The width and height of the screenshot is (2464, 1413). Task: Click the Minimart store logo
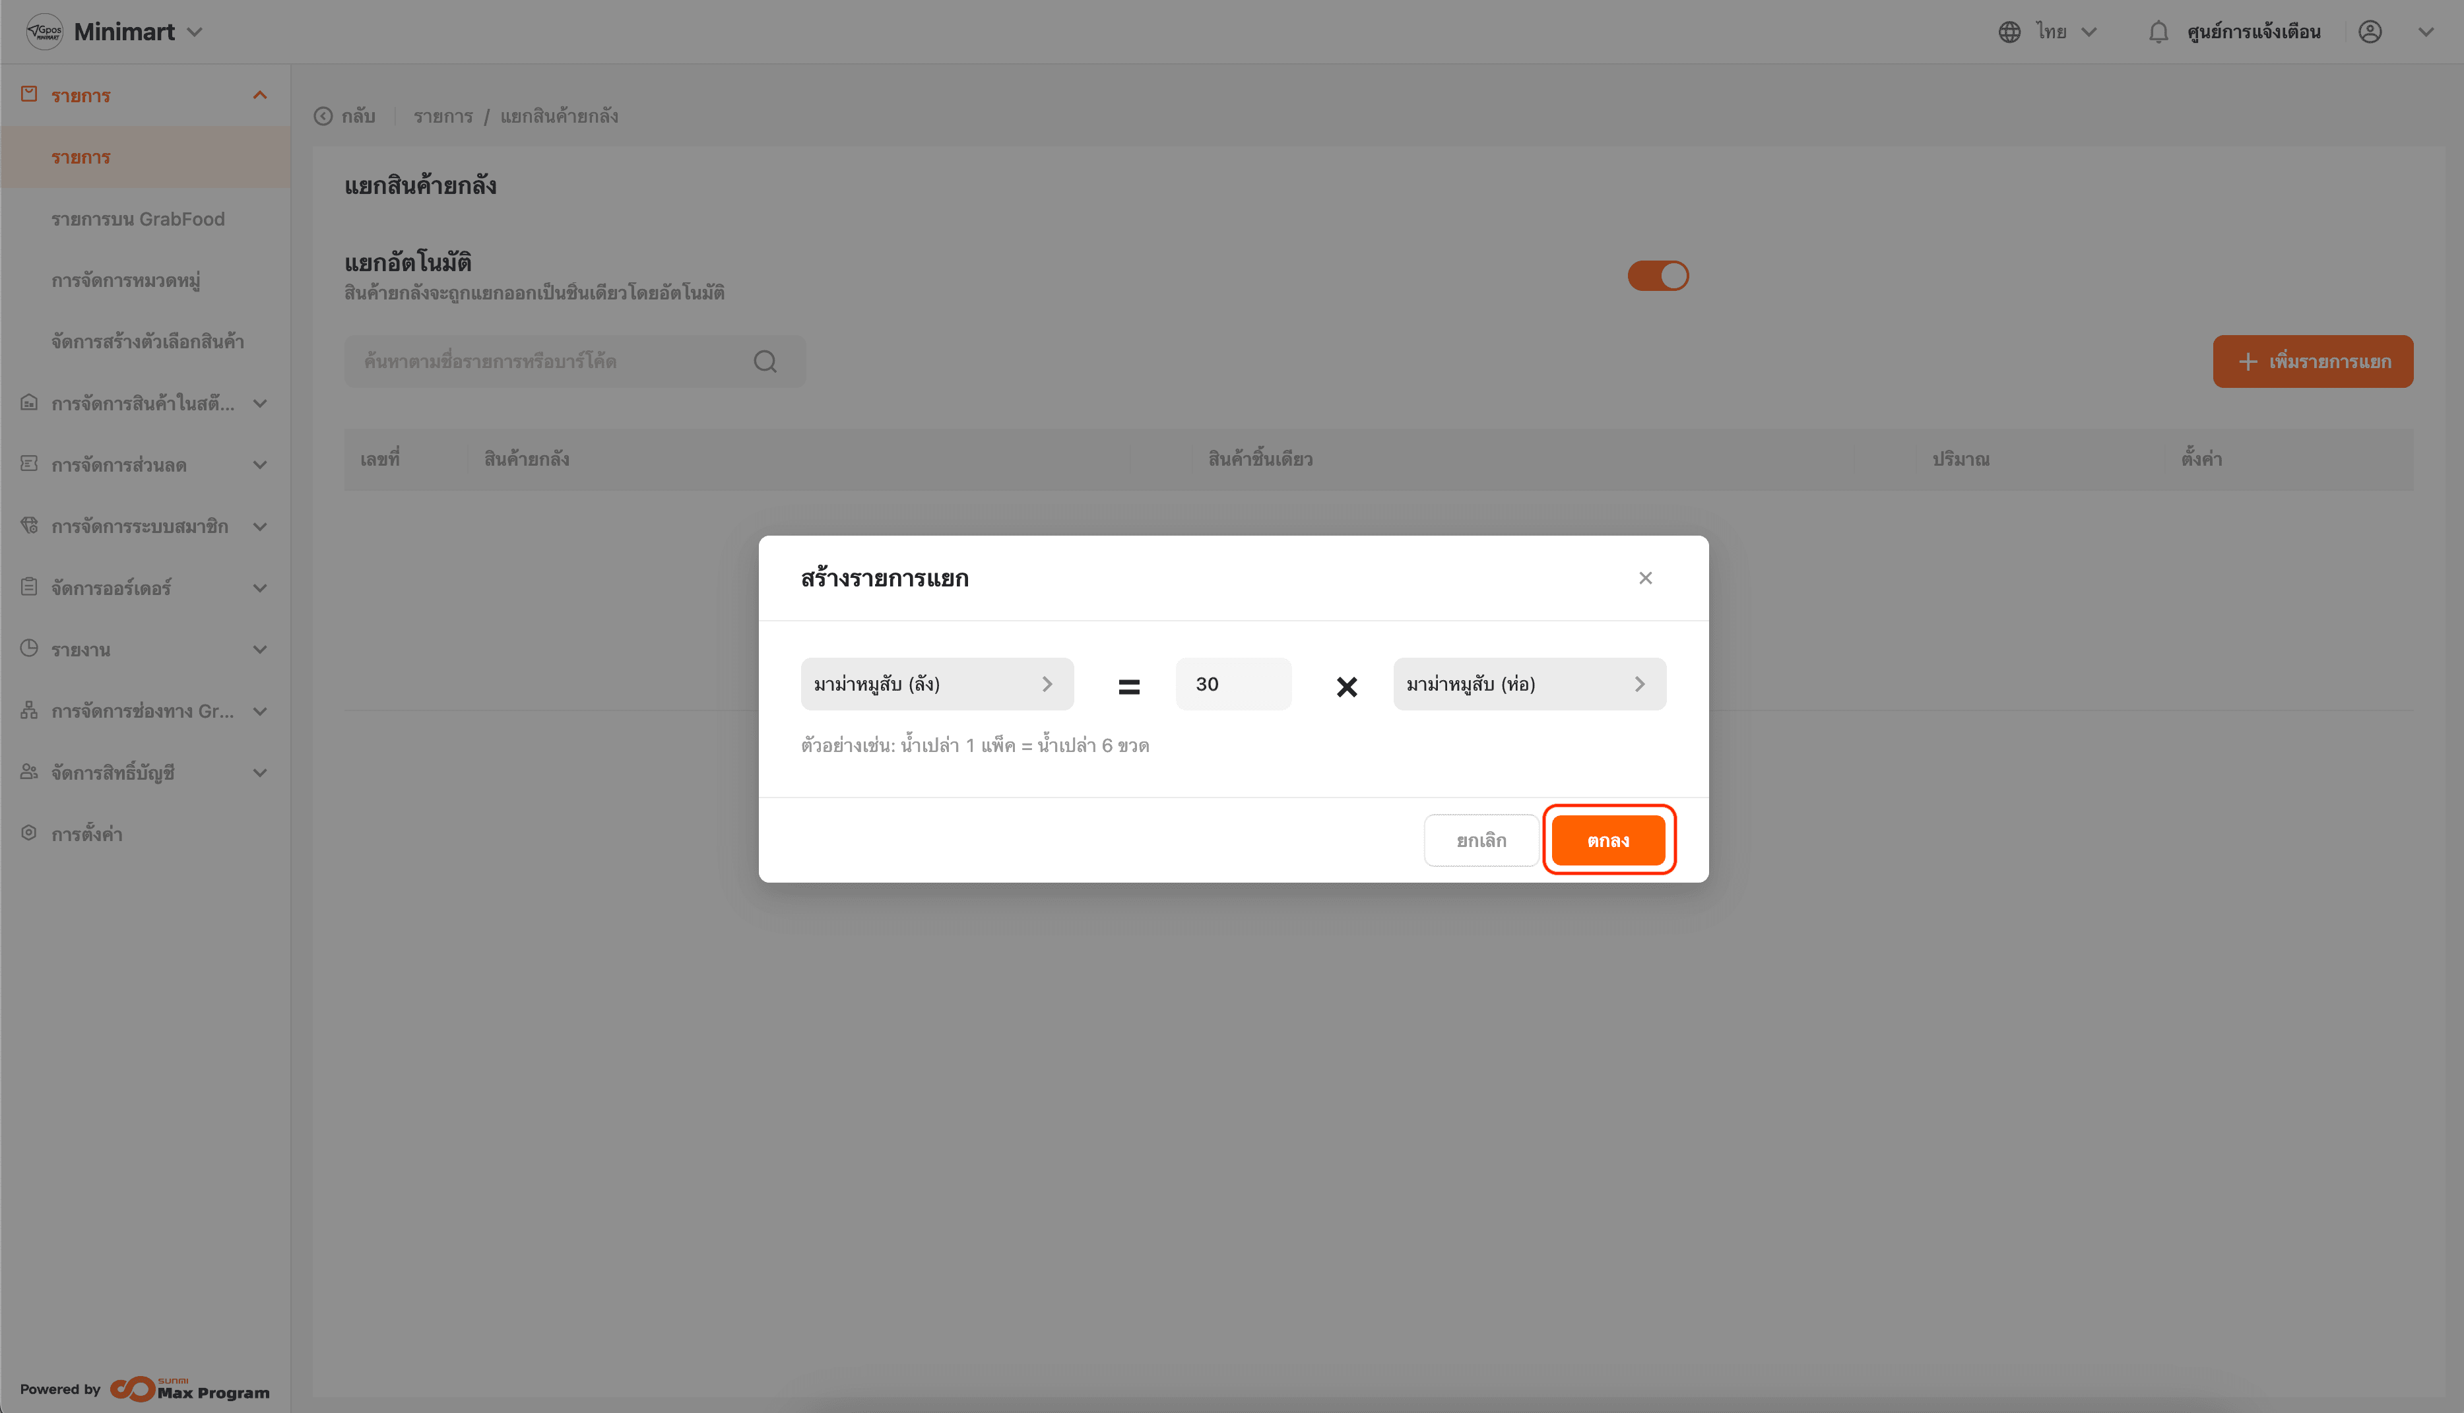tap(45, 32)
